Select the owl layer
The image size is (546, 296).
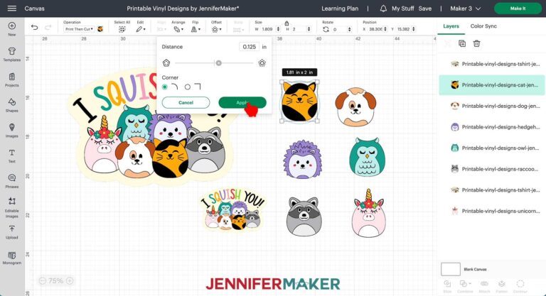point(492,148)
